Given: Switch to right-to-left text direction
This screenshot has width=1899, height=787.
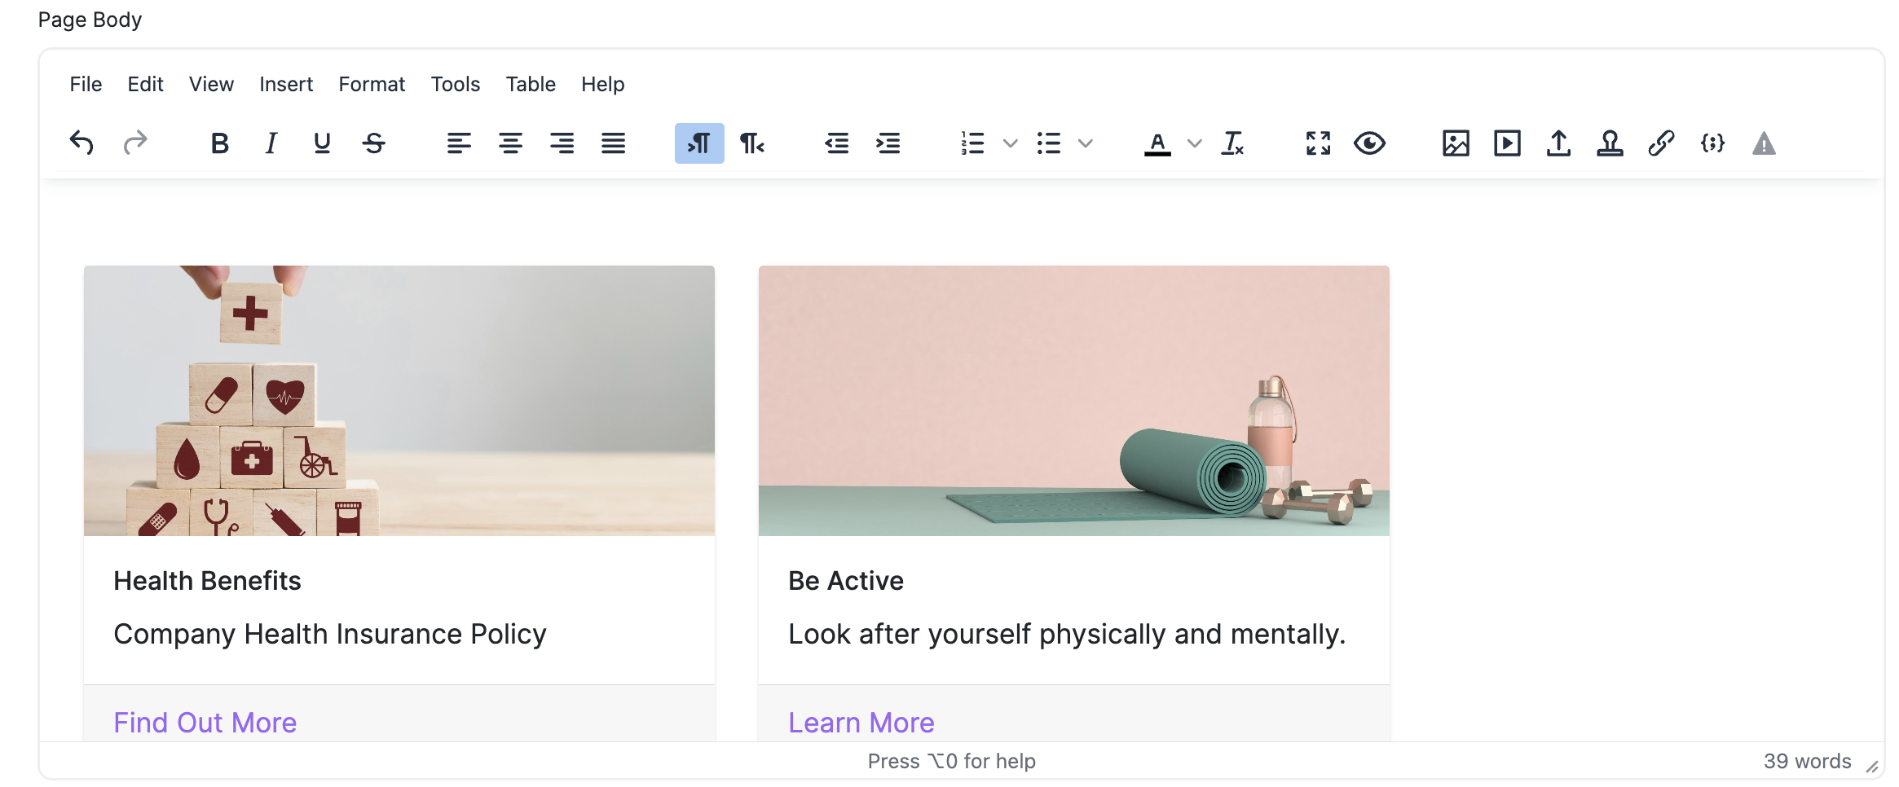Looking at the screenshot, I should coord(751,143).
